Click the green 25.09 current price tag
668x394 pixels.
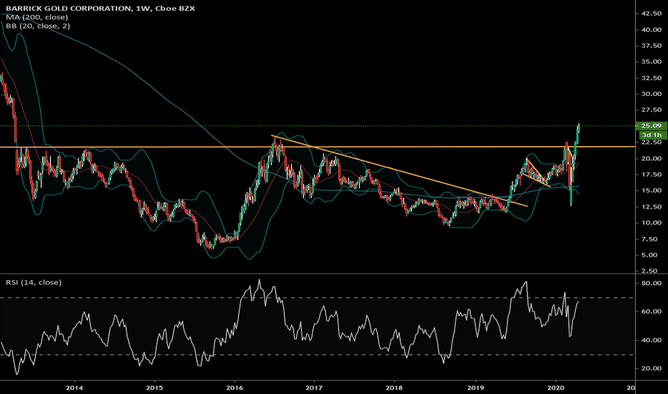652,125
